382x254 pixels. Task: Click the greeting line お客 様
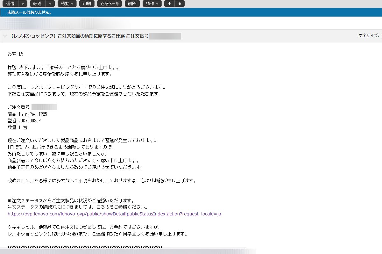point(15,54)
